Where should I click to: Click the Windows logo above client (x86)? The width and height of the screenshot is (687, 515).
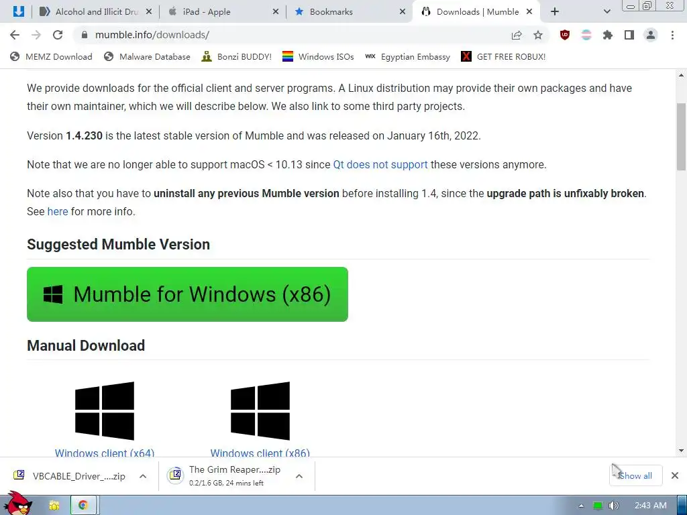[260, 411]
